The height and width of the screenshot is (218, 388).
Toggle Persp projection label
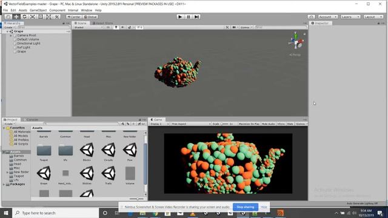(295, 55)
